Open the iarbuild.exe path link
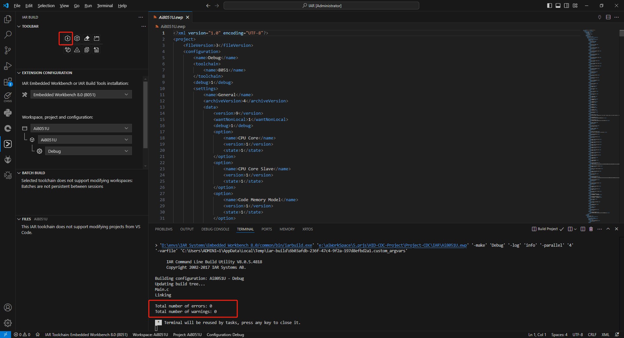This screenshot has width=624, height=338. [x=237, y=245]
